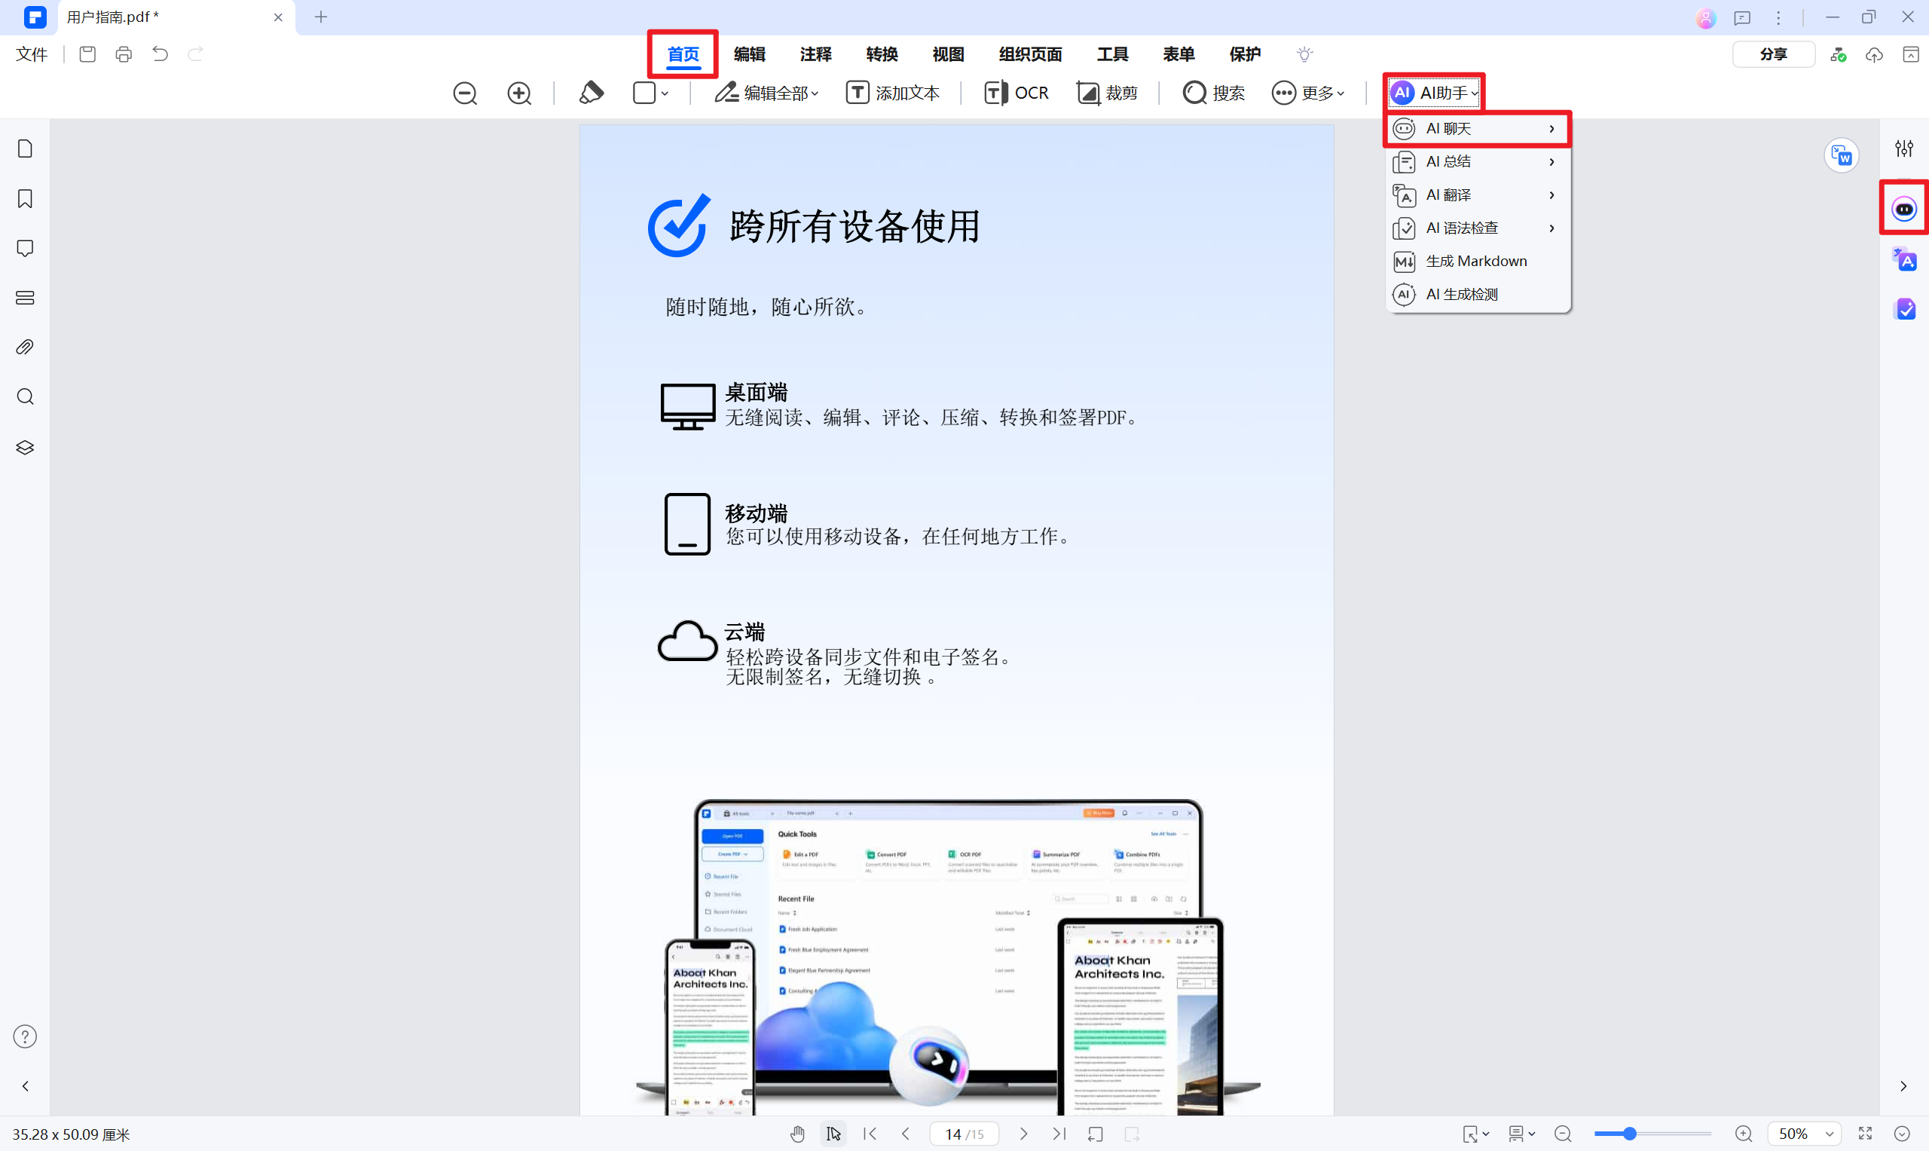This screenshot has height=1151, width=1929.
Task: Open the comments panel in left sidebar
Action: [x=25, y=248]
